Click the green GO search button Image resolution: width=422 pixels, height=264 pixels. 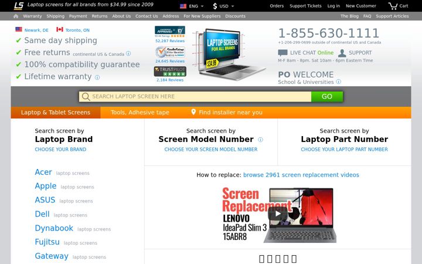coord(327,96)
